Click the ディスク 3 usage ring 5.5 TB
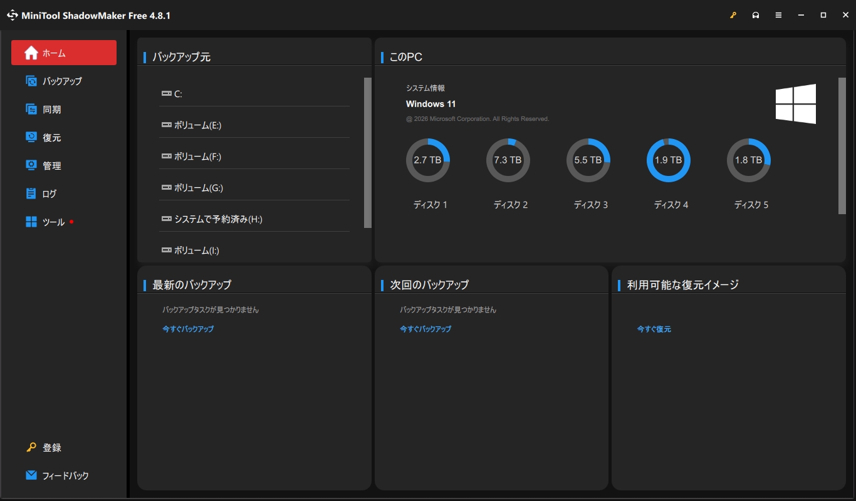Image resolution: width=856 pixels, height=501 pixels. tap(588, 160)
